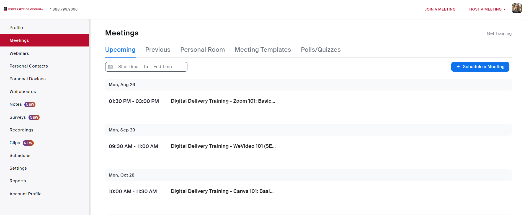This screenshot has width=526, height=215.
Task: Switch to the Previous tab
Action: tap(158, 50)
